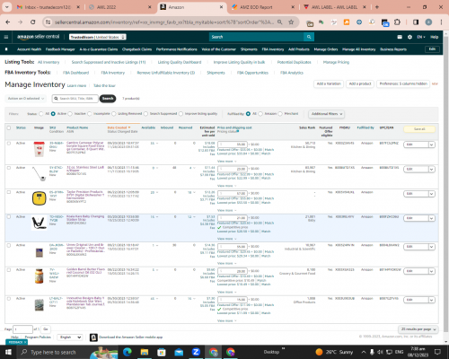Select the stainless steel ladle row checkbox
Viewport: 449px width, 359px height.
(9, 168)
